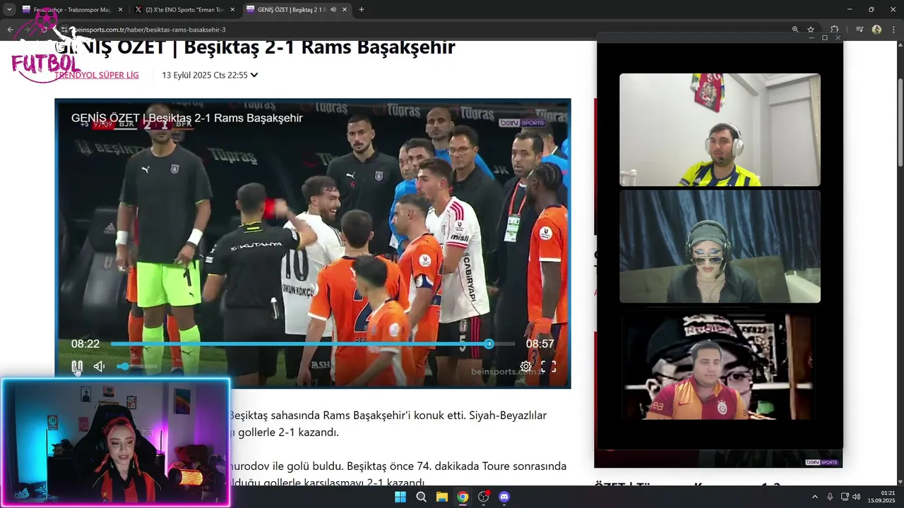Close the Fenerbahçe - Trabzonspor tab
Viewport: 904px width, 508px height.
120,10
